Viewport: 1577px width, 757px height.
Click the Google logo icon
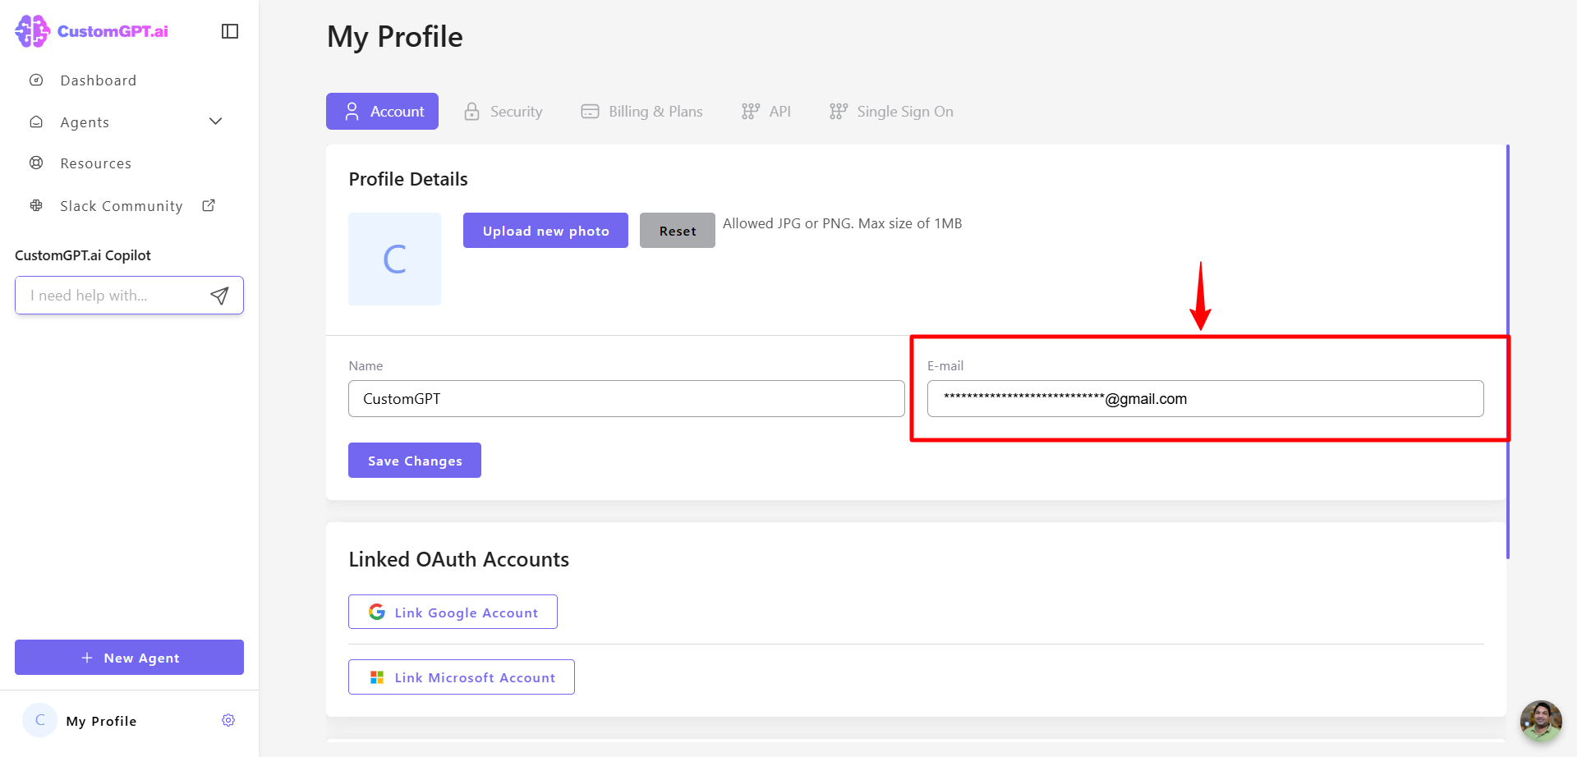pyautogui.click(x=377, y=612)
